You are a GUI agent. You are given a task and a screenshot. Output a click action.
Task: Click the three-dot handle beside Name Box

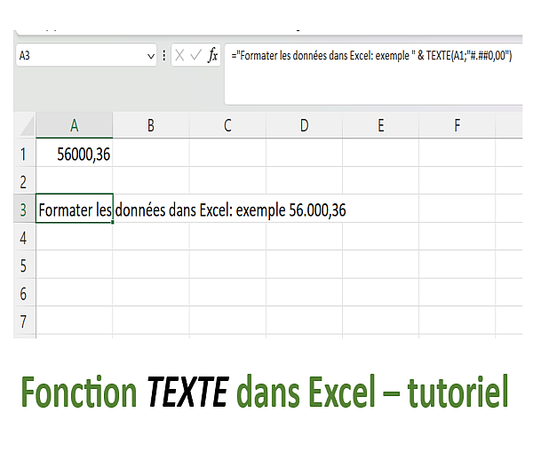(x=164, y=55)
